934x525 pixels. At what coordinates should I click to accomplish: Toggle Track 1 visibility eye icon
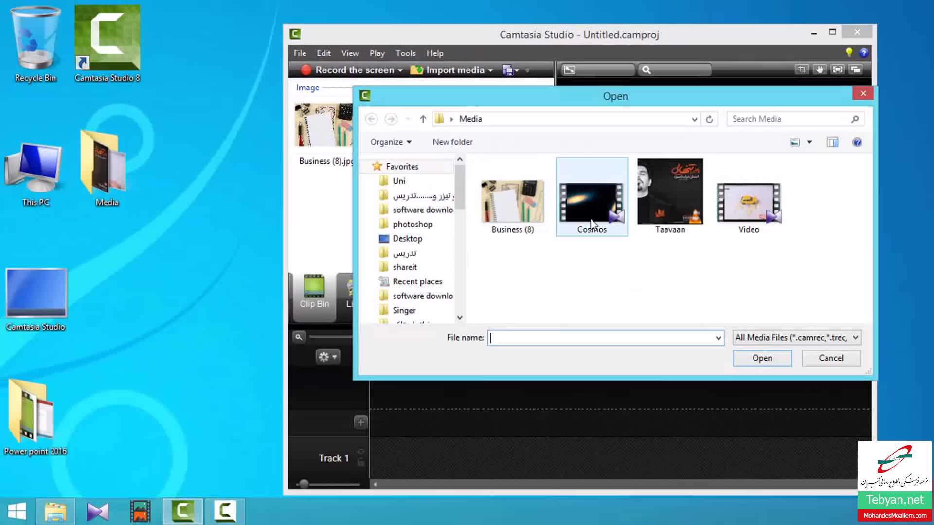pos(361,452)
